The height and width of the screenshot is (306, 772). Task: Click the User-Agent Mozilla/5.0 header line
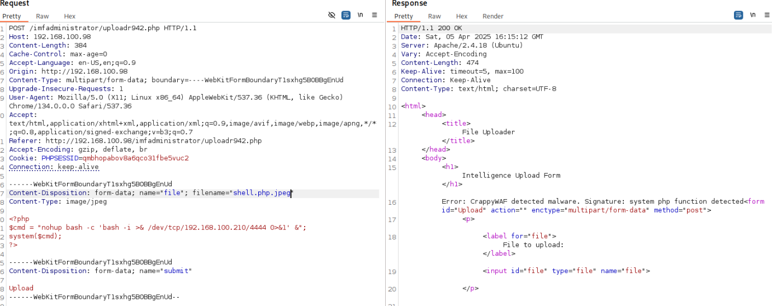point(176,97)
